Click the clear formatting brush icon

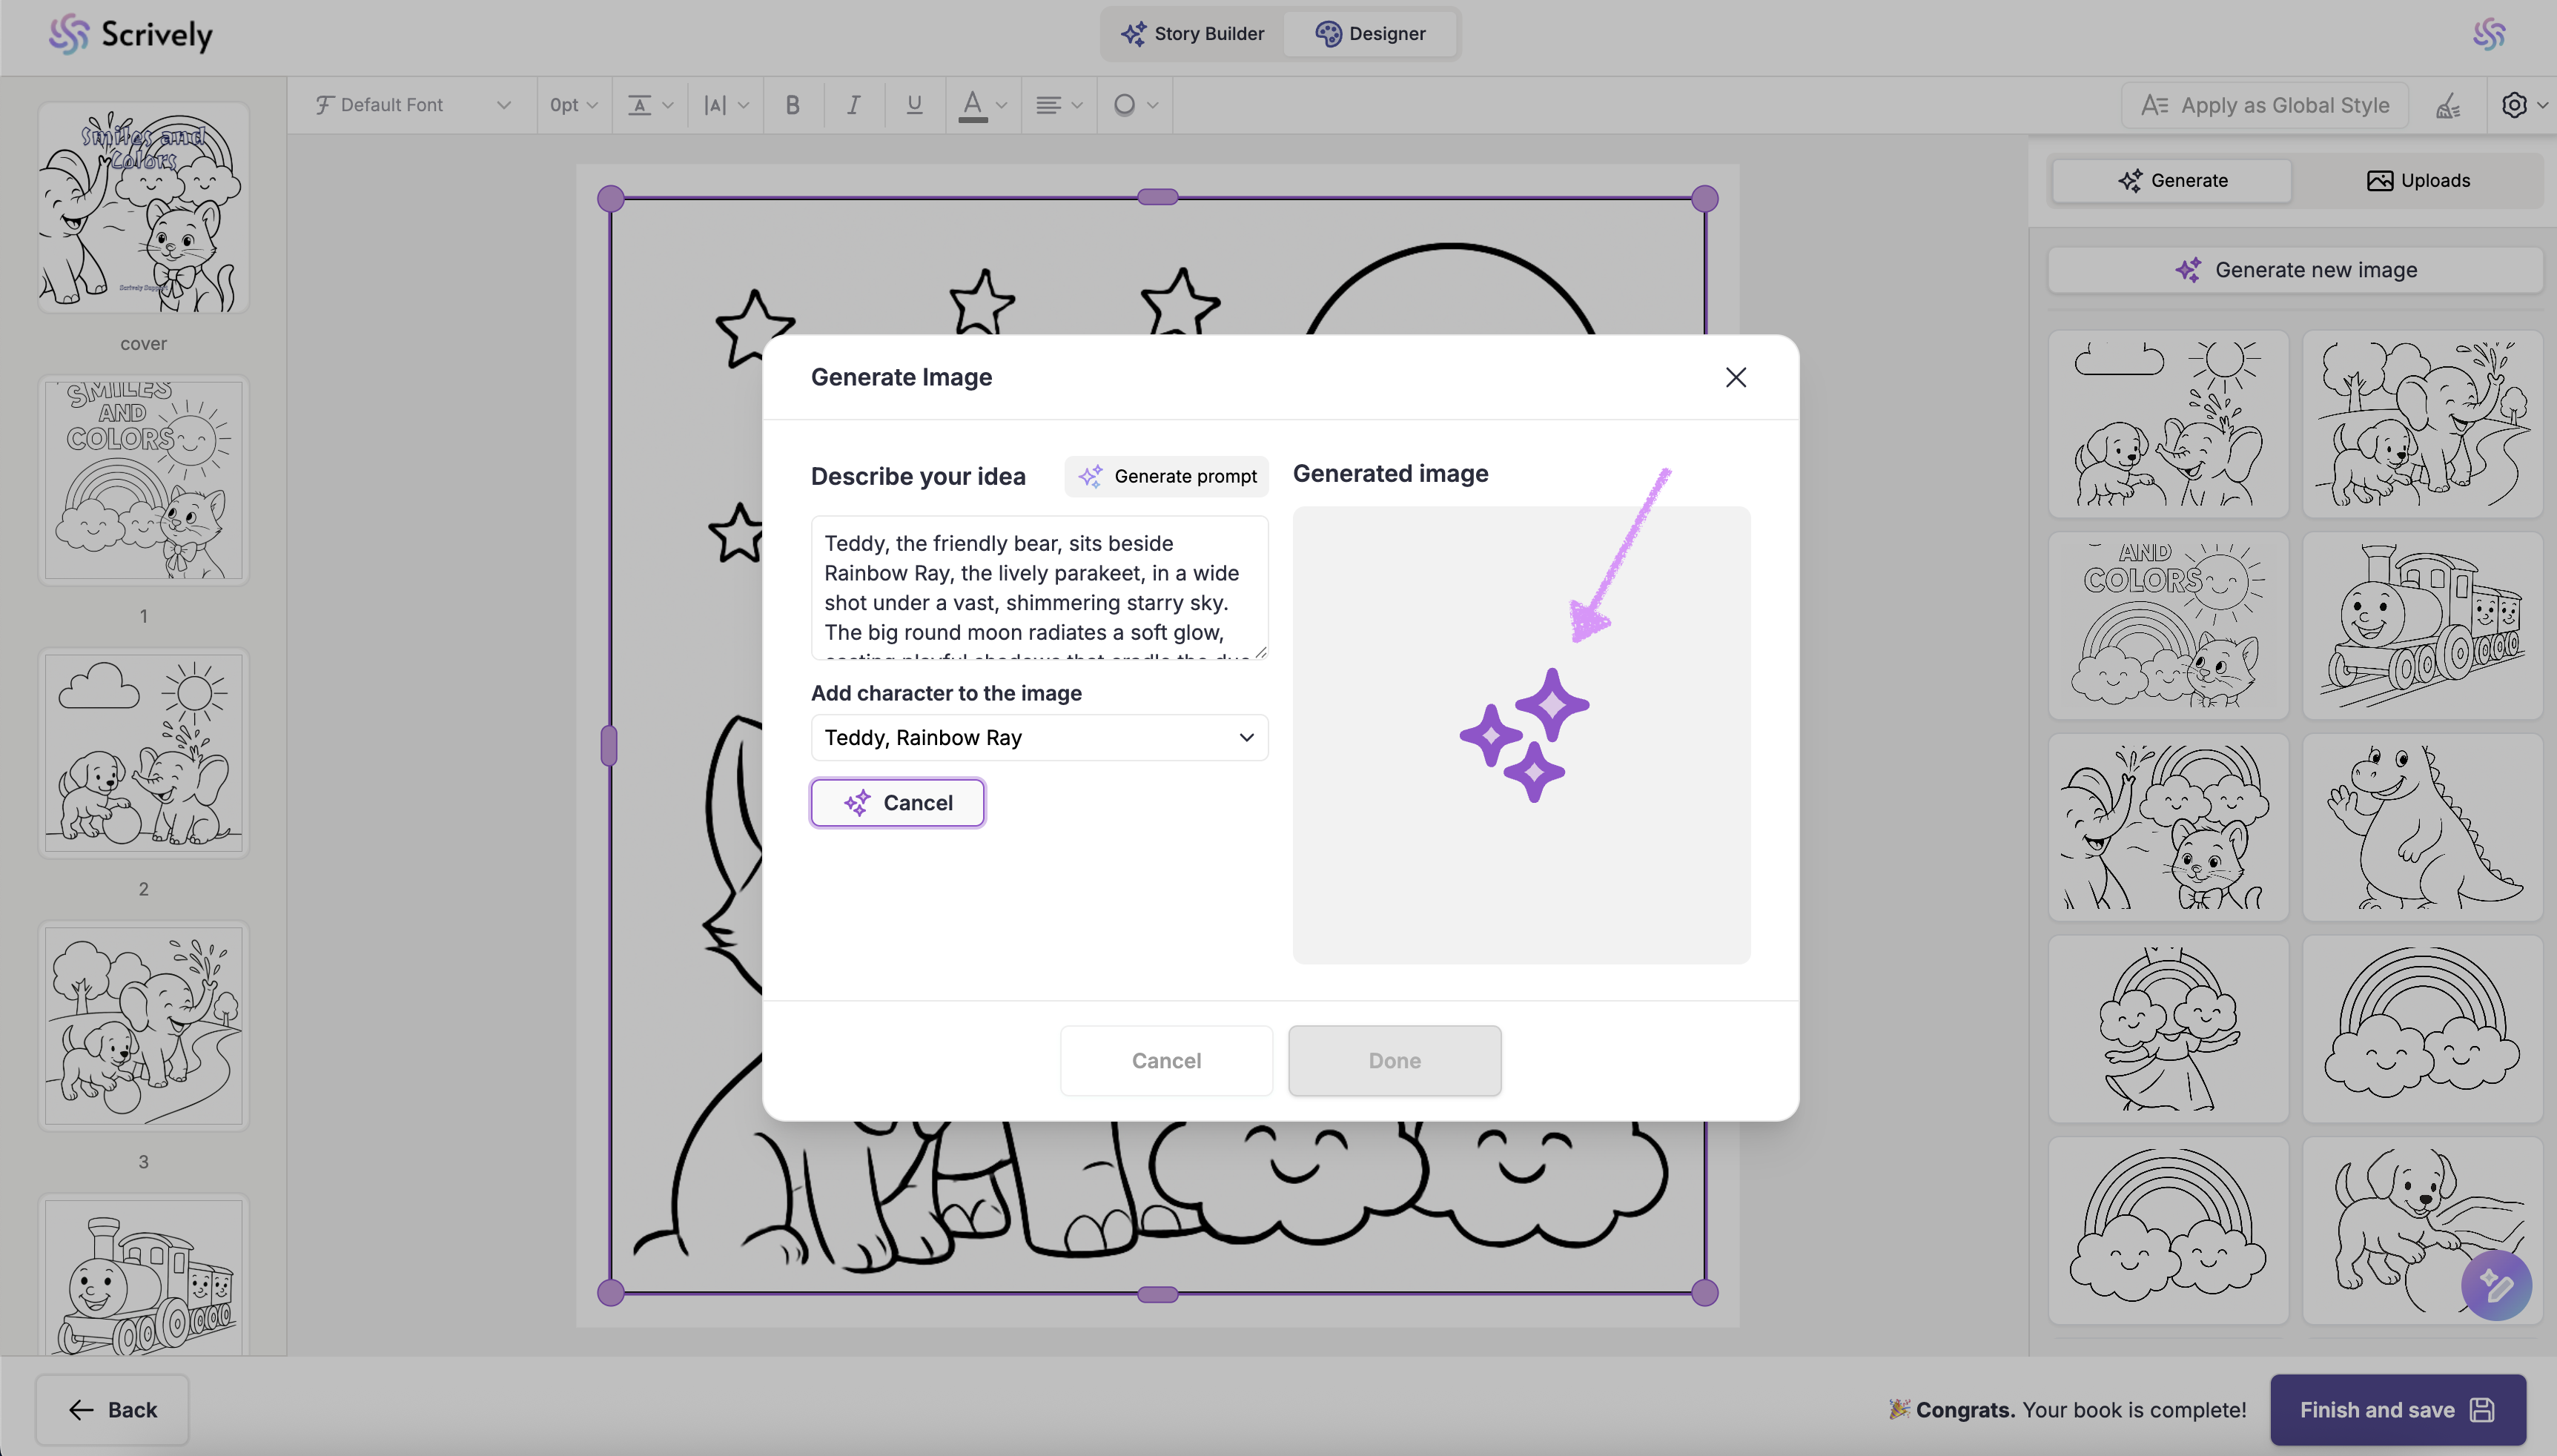(x=2448, y=105)
